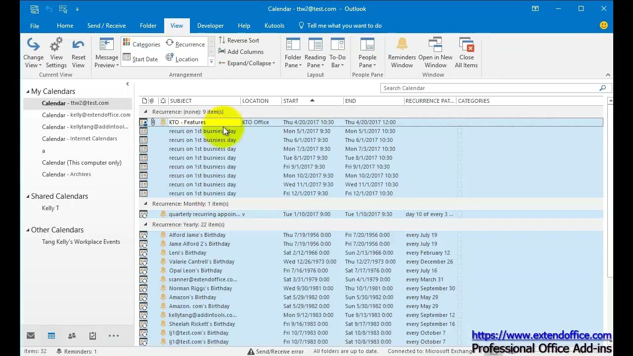Open the File tab
This screenshot has height=356, width=633.
pos(35,26)
